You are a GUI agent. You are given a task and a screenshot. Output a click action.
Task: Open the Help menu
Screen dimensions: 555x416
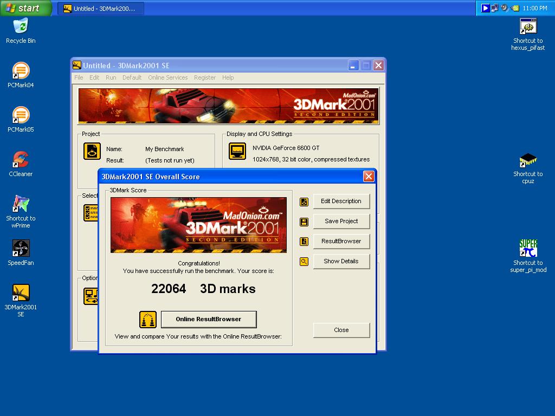pos(228,77)
